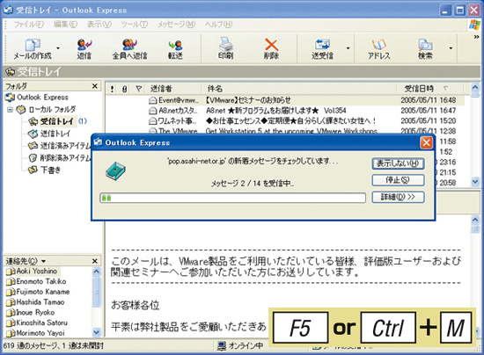Close the フォルダ pane
This screenshot has width=484, height=355.
pyautogui.click(x=95, y=86)
